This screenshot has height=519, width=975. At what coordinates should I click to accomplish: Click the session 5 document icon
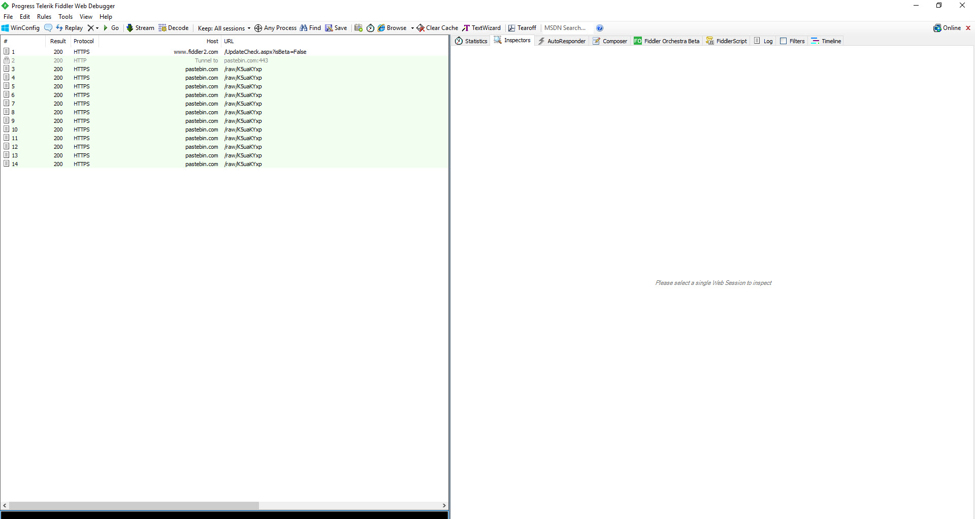(7, 86)
